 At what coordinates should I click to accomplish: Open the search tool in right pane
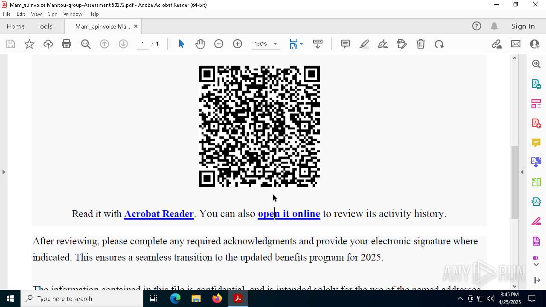point(536,64)
